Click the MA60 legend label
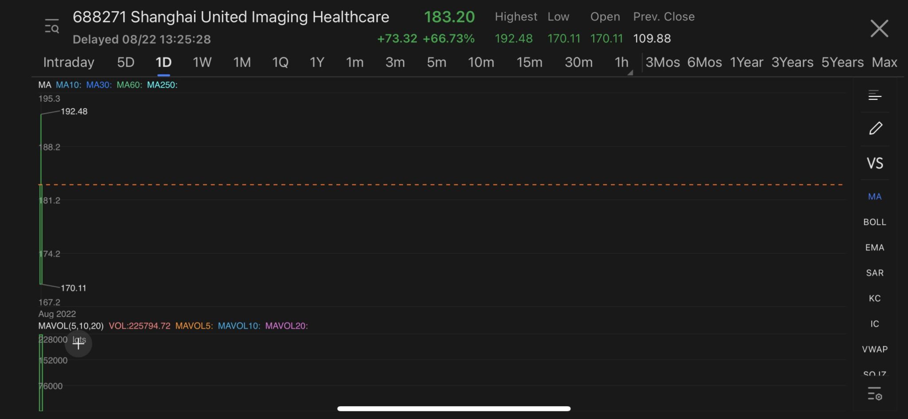The image size is (908, 419). click(129, 85)
